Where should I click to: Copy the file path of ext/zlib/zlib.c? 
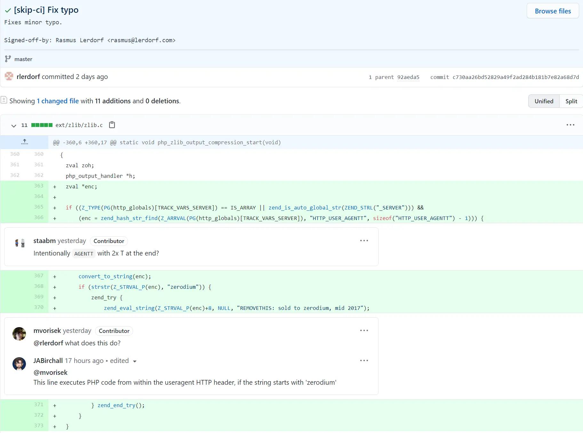click(112, 125)
